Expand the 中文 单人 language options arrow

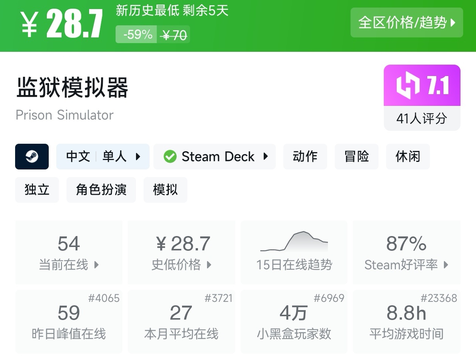[138, 156]
